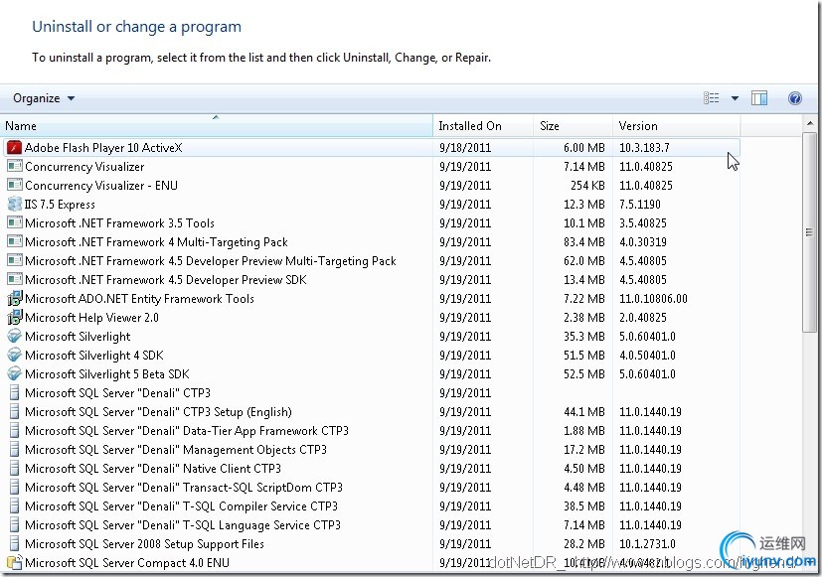822x577 pixels.
Task: Select Microsoft Help Viewer 2.0 name
Action: tap(91, 317)
